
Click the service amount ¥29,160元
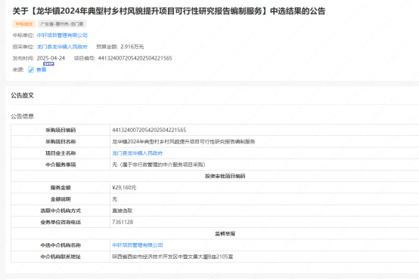124,187
